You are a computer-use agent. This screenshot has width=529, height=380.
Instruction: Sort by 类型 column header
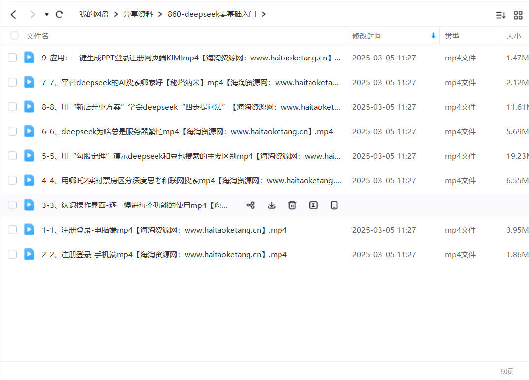click(x=452, y=36)
